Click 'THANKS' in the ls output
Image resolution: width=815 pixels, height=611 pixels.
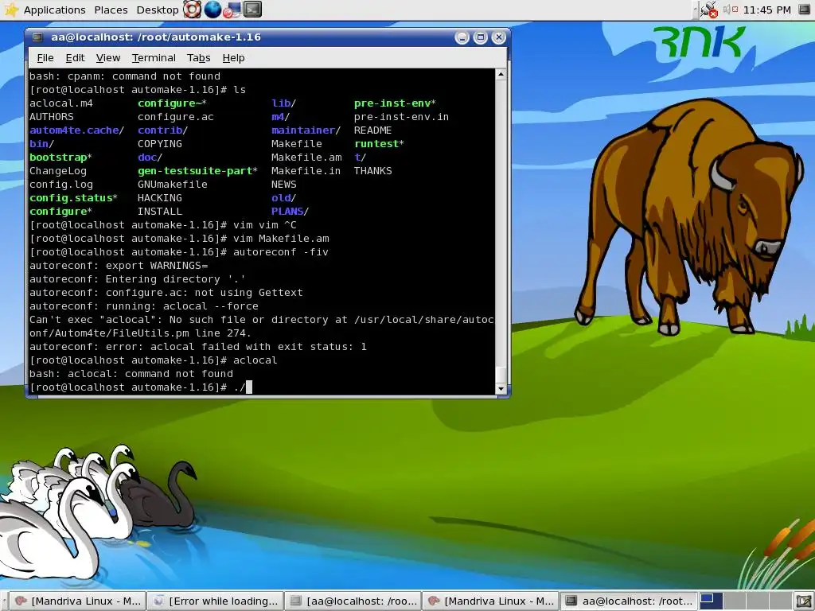(x=372, y=171)
